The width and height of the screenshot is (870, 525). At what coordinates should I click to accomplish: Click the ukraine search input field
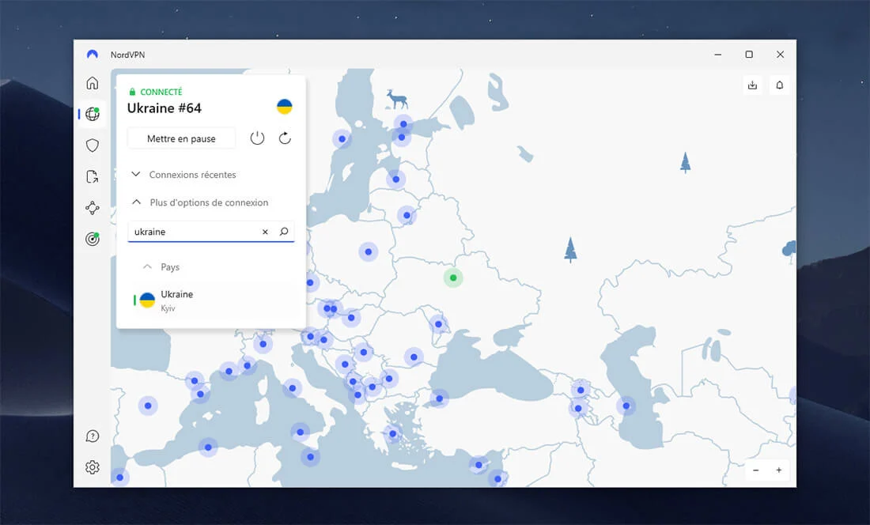[194, 232]
